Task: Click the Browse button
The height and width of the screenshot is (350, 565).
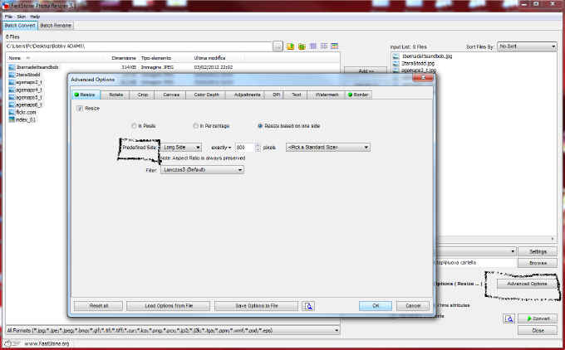Action: pos(538,263)
